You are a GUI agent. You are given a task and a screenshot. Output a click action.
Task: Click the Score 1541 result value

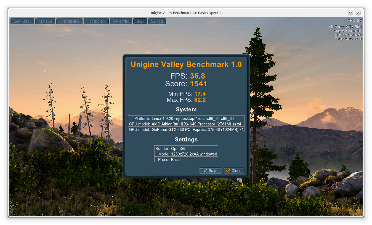click(x=198, y=84)
